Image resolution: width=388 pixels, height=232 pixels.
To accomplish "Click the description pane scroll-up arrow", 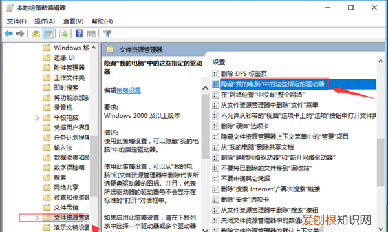I will coord(205,88).
